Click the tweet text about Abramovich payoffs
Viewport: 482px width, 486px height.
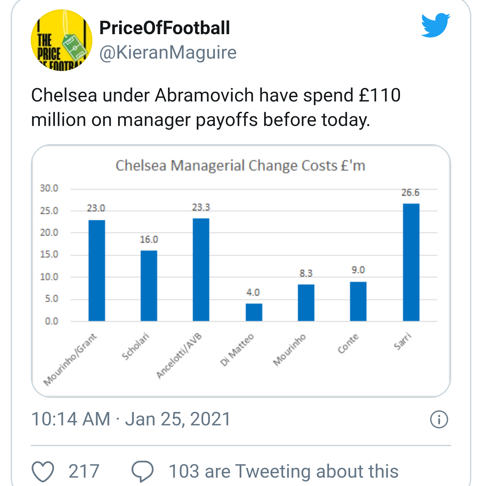(x=216, y=108)
